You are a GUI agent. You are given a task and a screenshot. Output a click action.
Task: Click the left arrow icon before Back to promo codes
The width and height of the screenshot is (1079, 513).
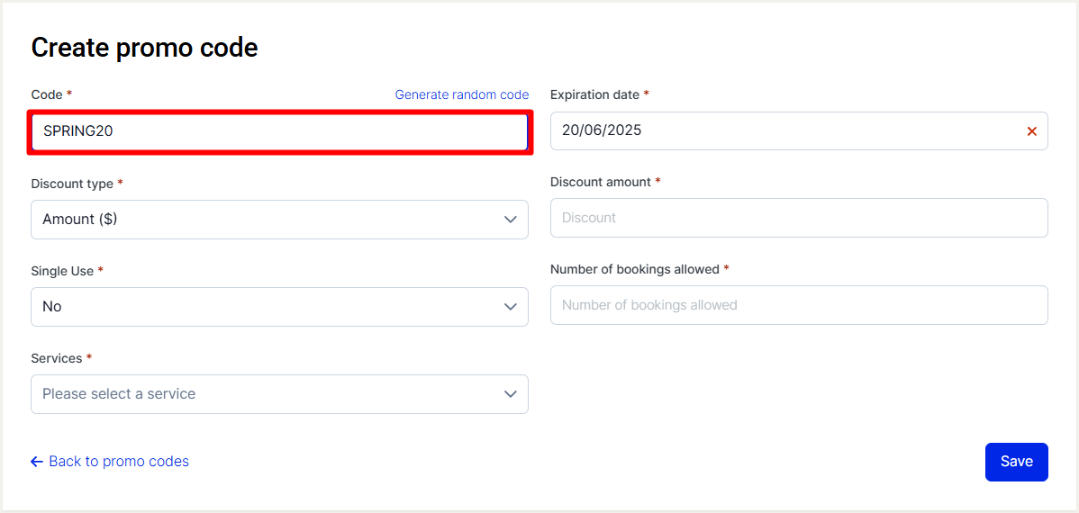click(x=37, y=462)
